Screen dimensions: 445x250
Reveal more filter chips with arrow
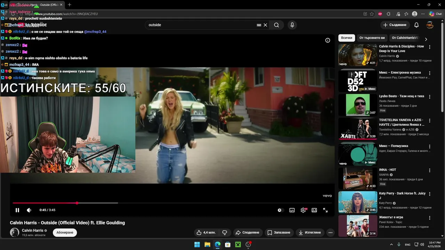(426, 39)
